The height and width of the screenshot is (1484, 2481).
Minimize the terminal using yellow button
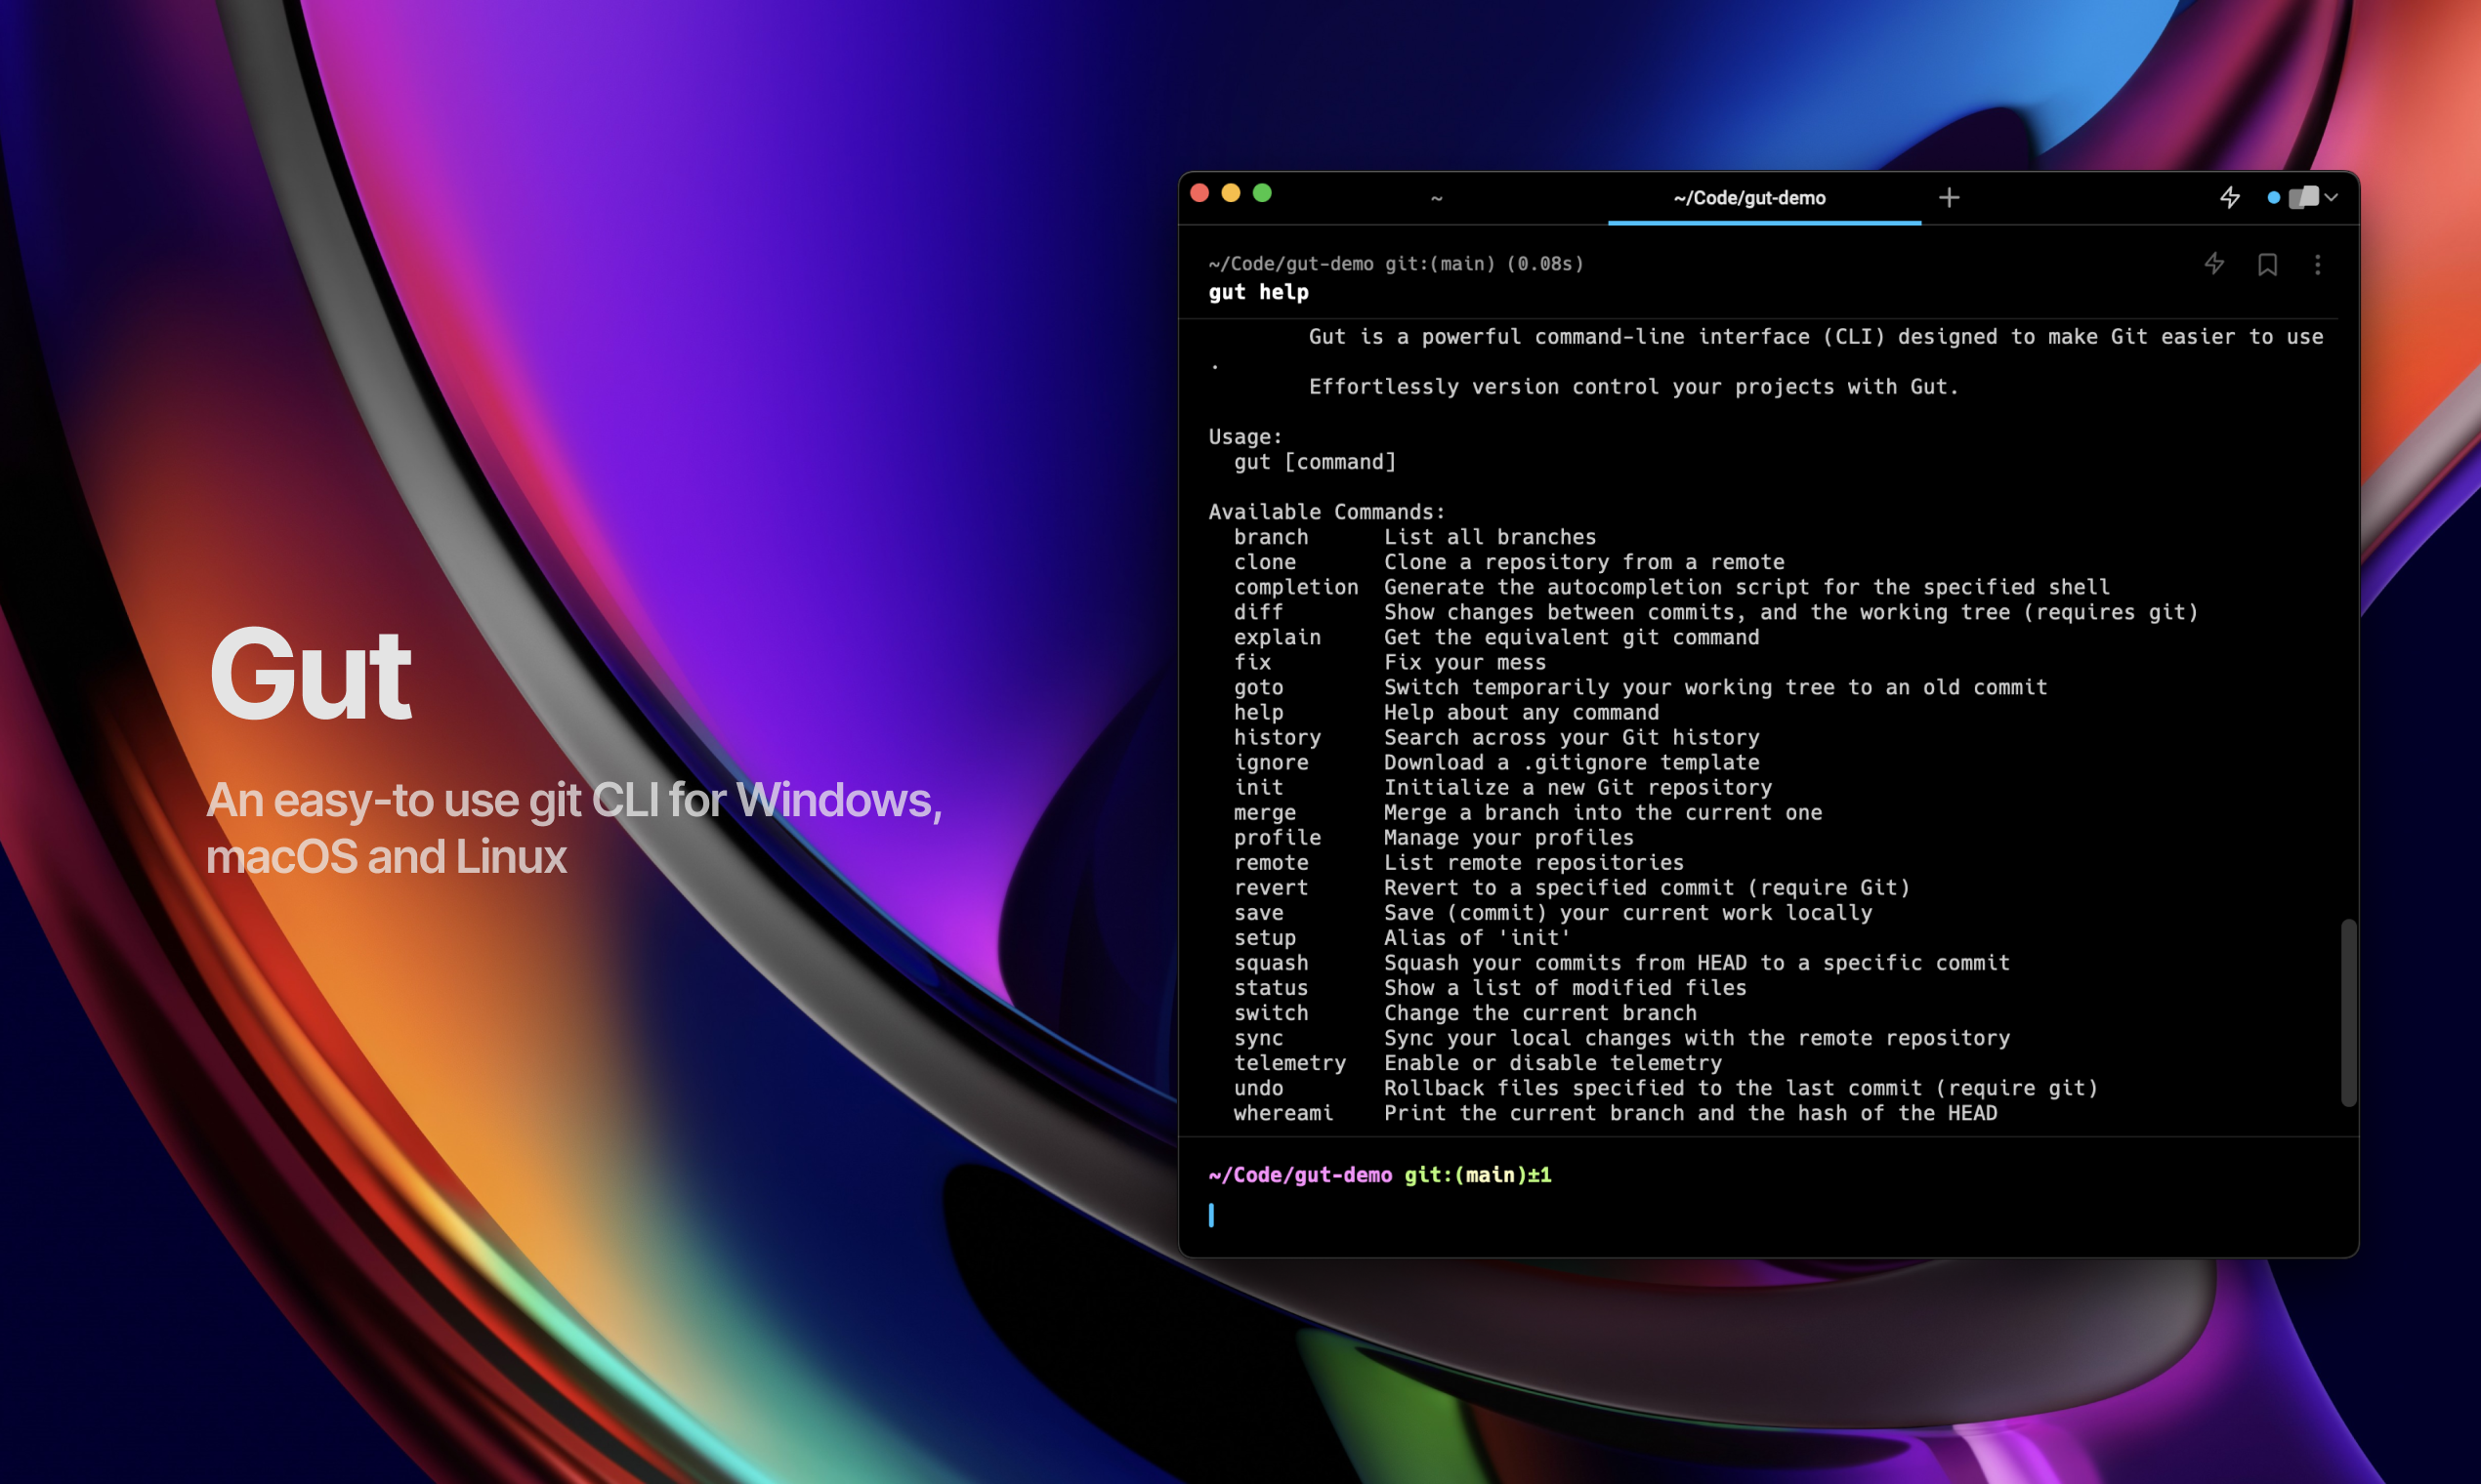pyautogui.click(x=1231, y=193)
